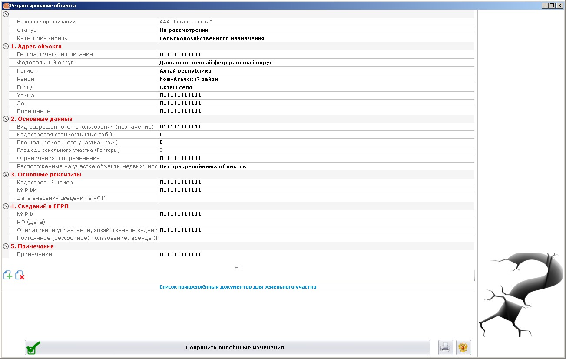Select the 'Город' row label

25,87
